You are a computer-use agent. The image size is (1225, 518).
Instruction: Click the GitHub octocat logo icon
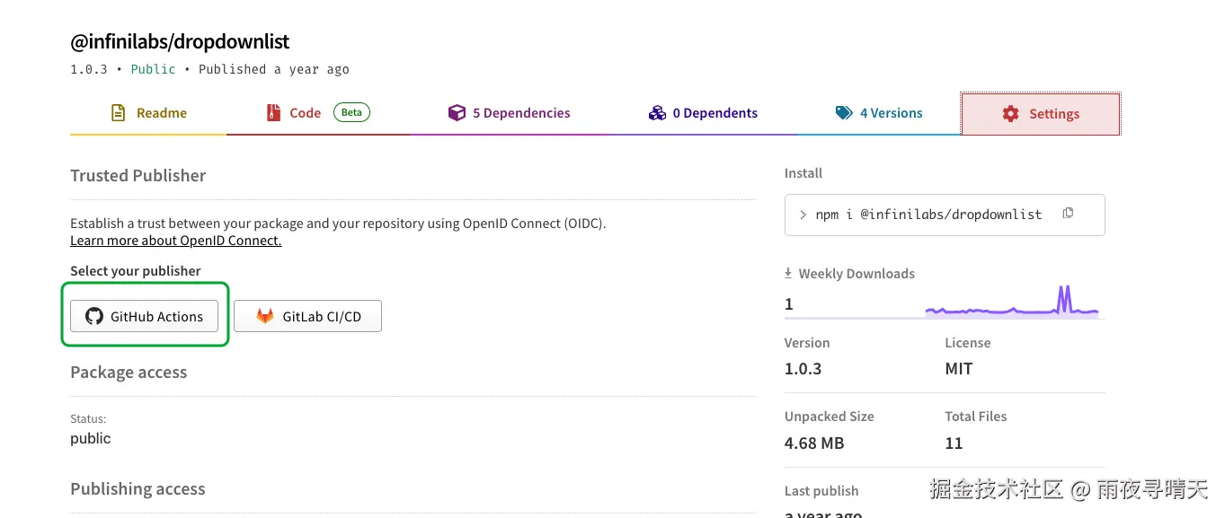94,316
